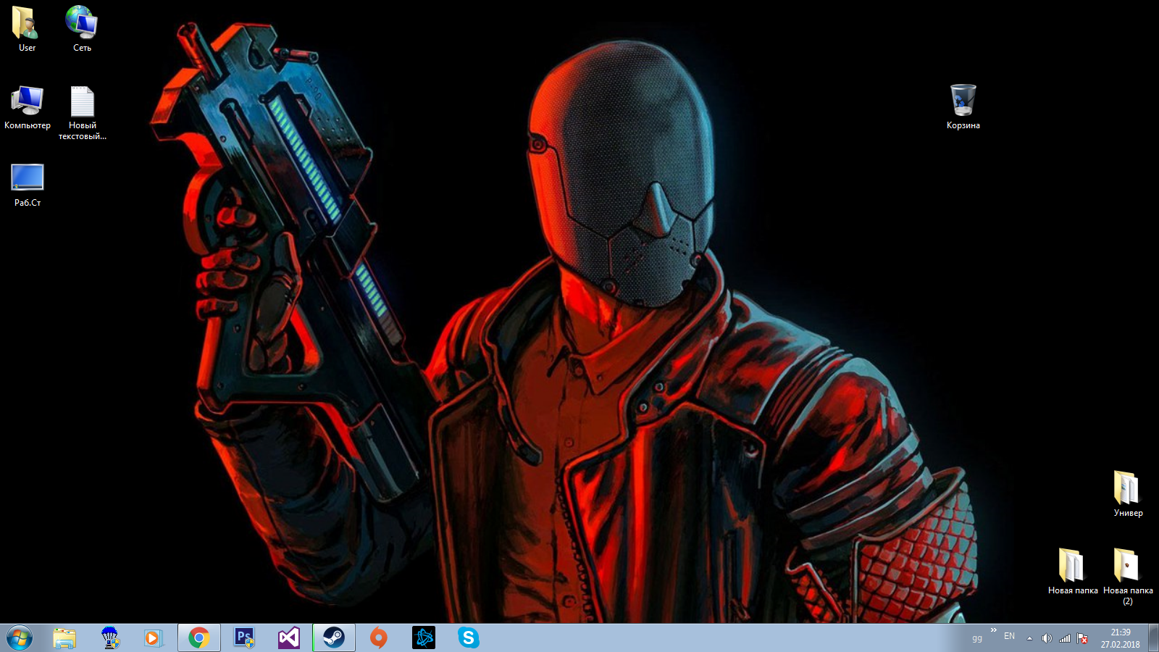The height and width of the screenshot is (652, 1159).
Task: Open Windows Explorer from the taskbar
Action: click(x=64, y=638)
